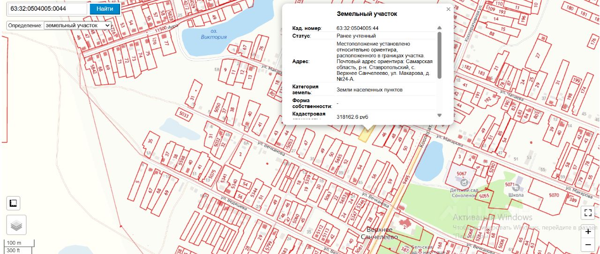Click parcel number 5071
Image resolution: width=600 pixels, height=254 pixels.
tap(510, 185)
